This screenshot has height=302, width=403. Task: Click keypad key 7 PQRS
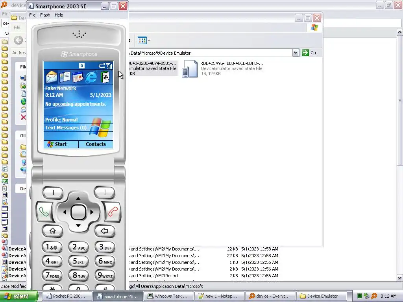52,275
